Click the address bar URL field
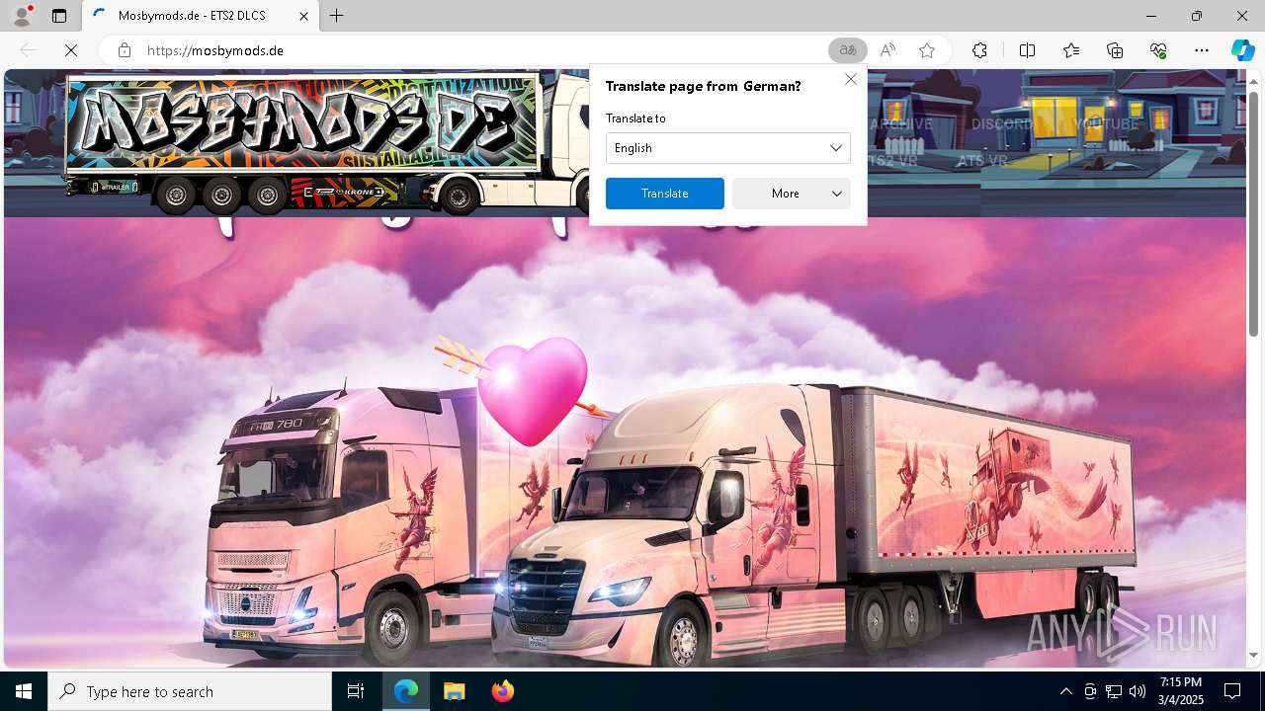This screenshot has width=1265, height=711. tap(484, 50)
